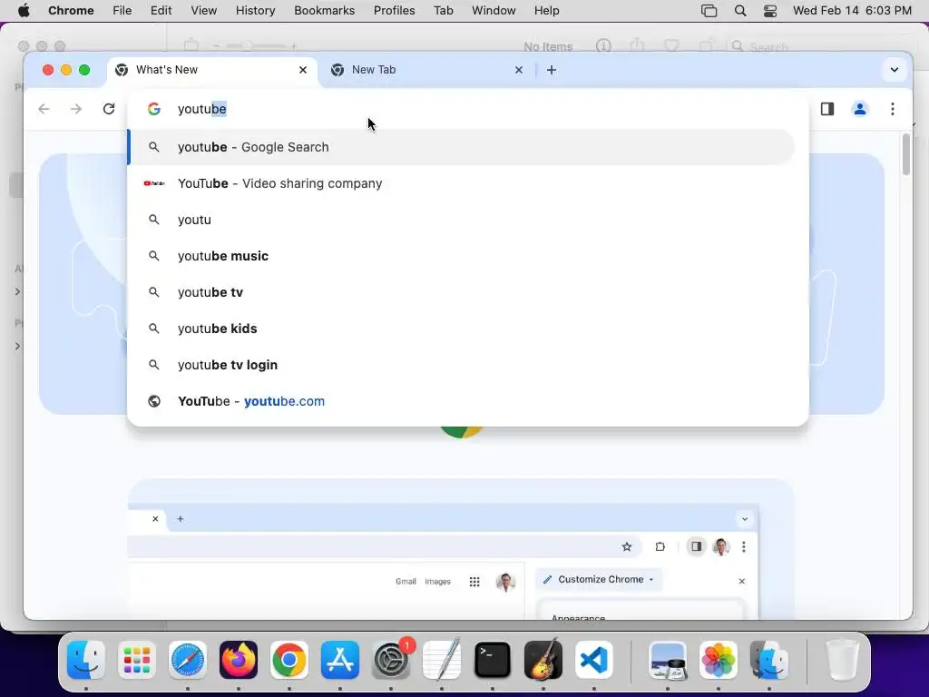The height and width of the screenshot is (697, 929).
Task: Open the Profiles menu
Action: (394, 11)
